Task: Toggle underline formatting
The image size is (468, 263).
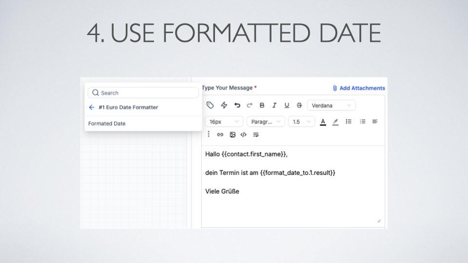Action: tap(287, 105)
